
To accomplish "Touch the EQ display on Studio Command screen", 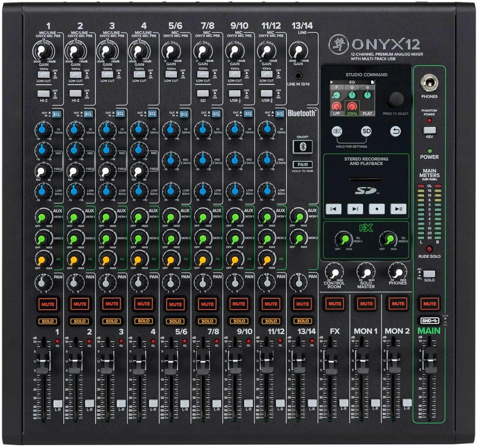I will pyautogui.click(x=352, y=98).
